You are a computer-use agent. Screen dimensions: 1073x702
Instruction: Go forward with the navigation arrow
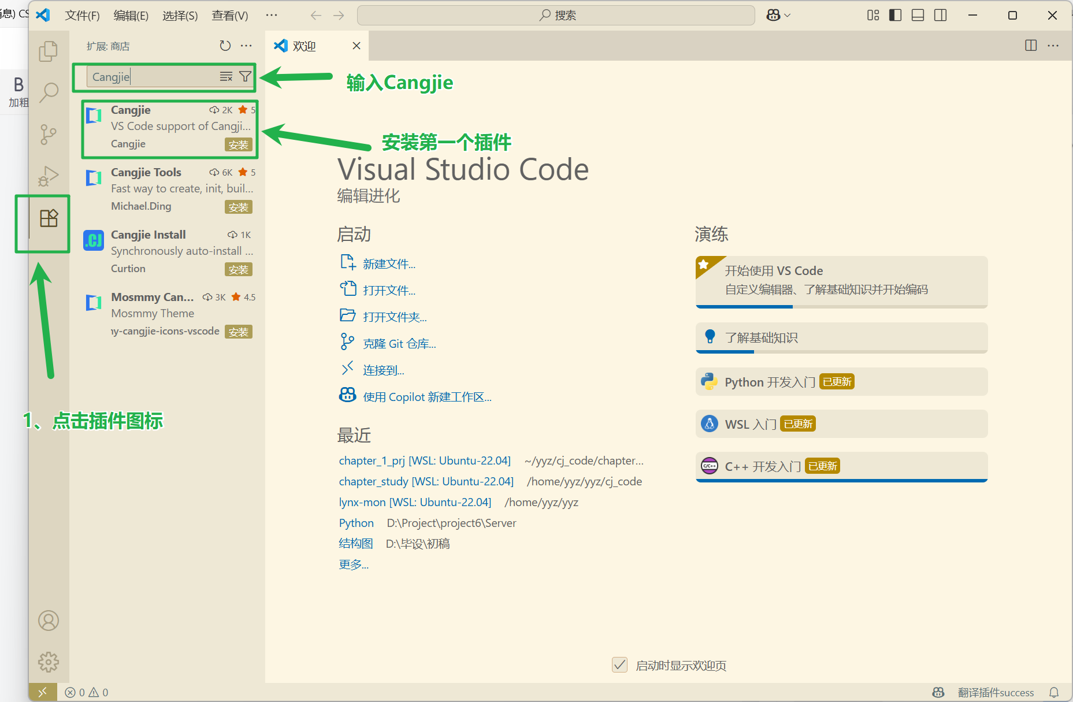[339, 16]
